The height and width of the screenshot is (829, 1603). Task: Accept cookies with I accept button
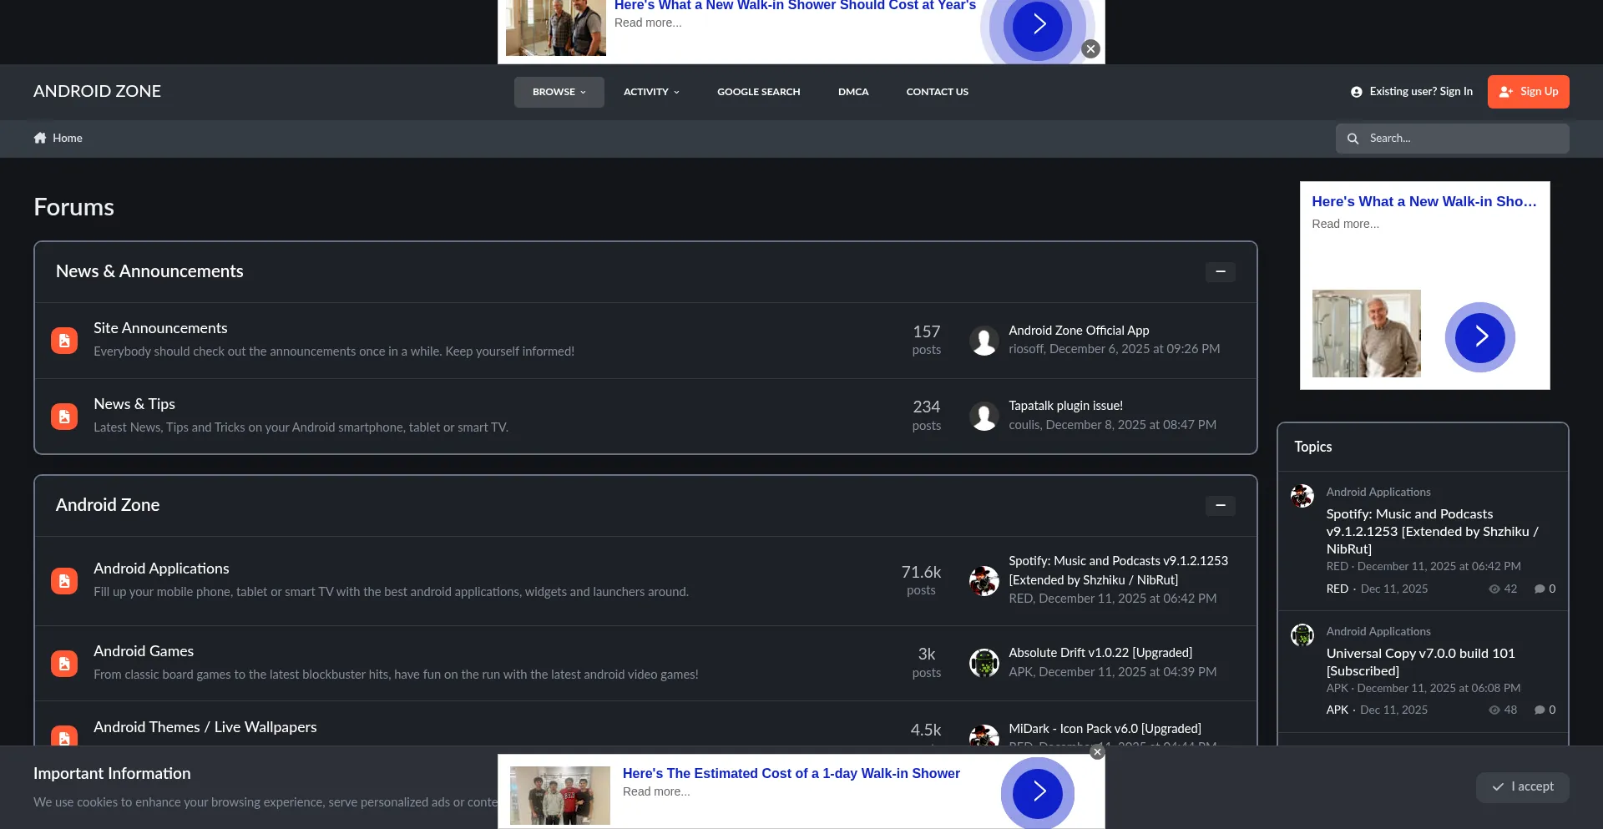coord(1522,786)
